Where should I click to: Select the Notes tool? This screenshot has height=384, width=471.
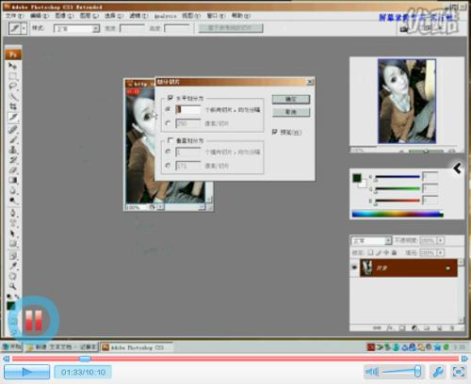(x=13, y=256)
